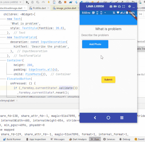Screen dimensions: 145x142
Task: Tap the Android home circle button
Action: pos(108,118)
